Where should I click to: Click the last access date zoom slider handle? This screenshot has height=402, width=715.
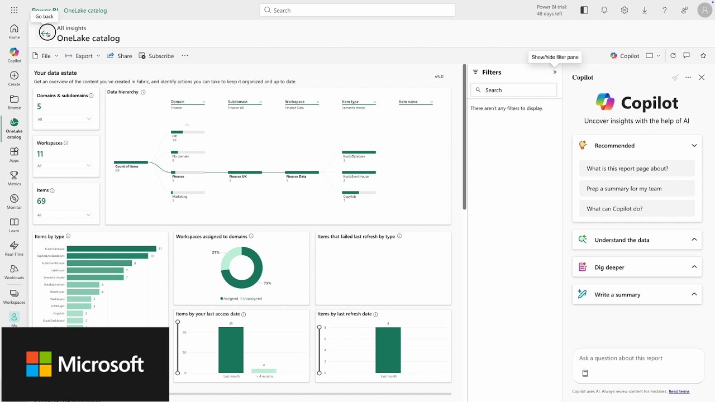coord(178,322)
